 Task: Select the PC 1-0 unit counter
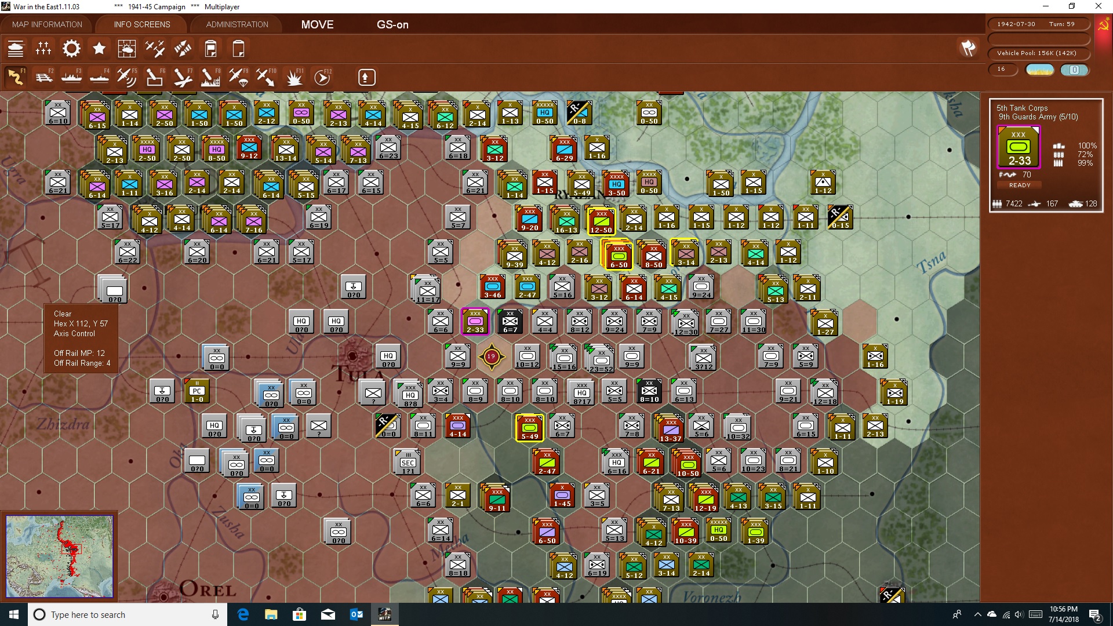[x=197, y=391]
